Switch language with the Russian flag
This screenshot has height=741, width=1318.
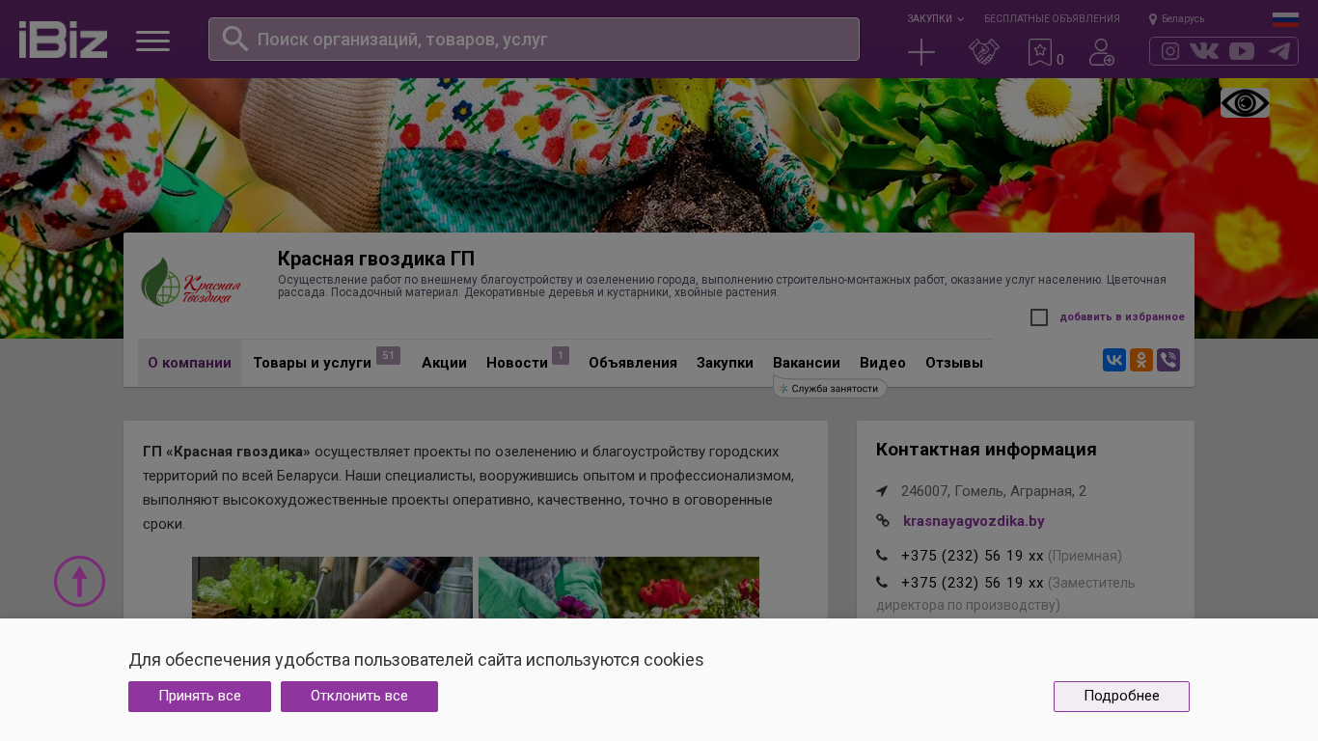1285,19
